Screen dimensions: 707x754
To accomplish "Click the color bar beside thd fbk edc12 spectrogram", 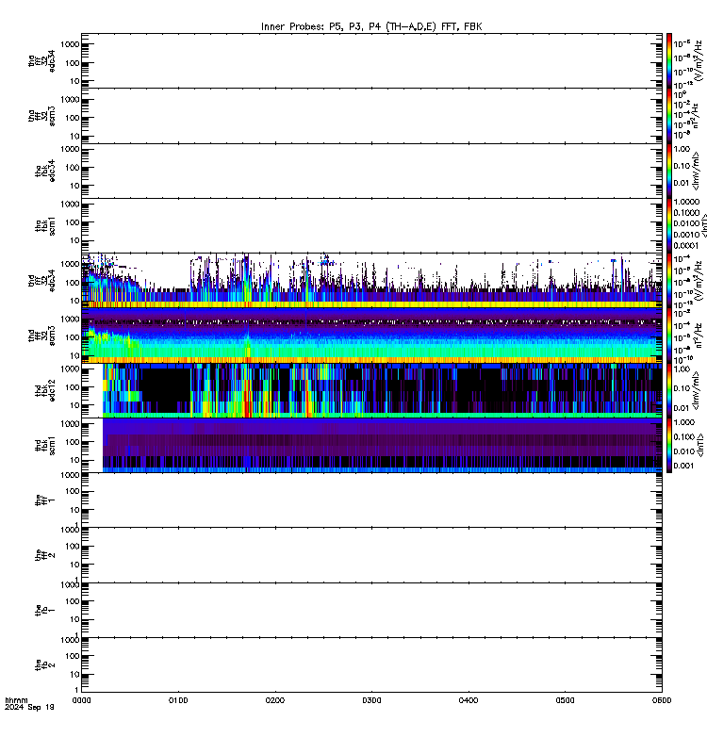I will click(669, 390).
